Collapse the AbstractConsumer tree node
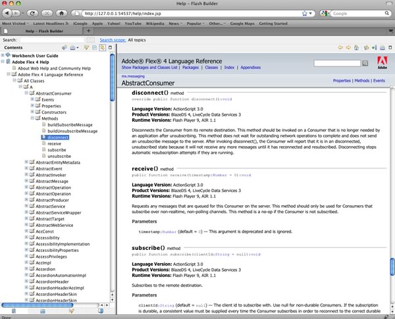 (26, 93)
